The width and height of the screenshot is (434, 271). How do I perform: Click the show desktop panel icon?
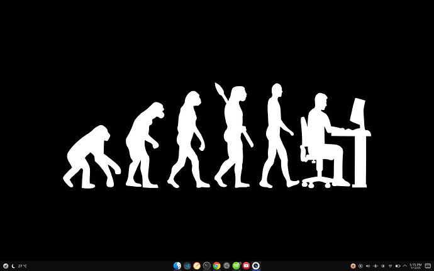coord(428,266)
